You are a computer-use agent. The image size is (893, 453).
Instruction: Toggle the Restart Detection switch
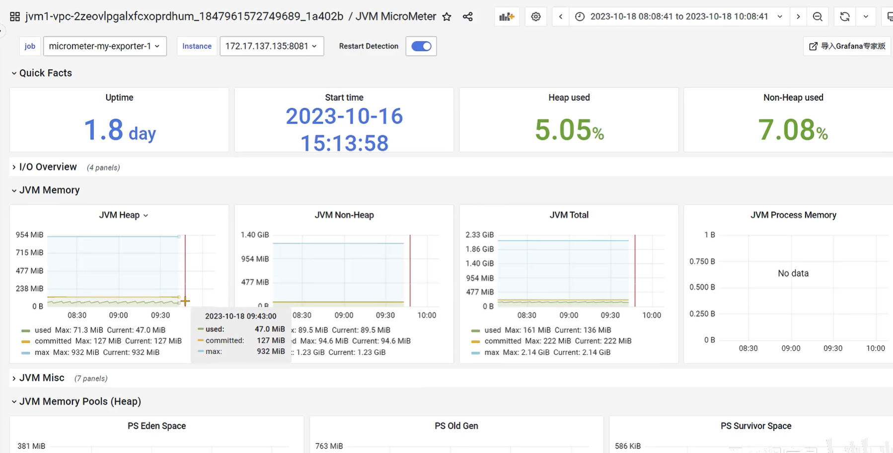421,46
